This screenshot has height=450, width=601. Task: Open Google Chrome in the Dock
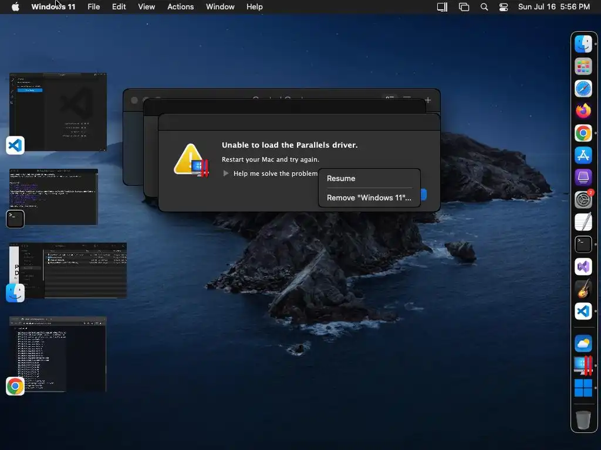point(583,133)
